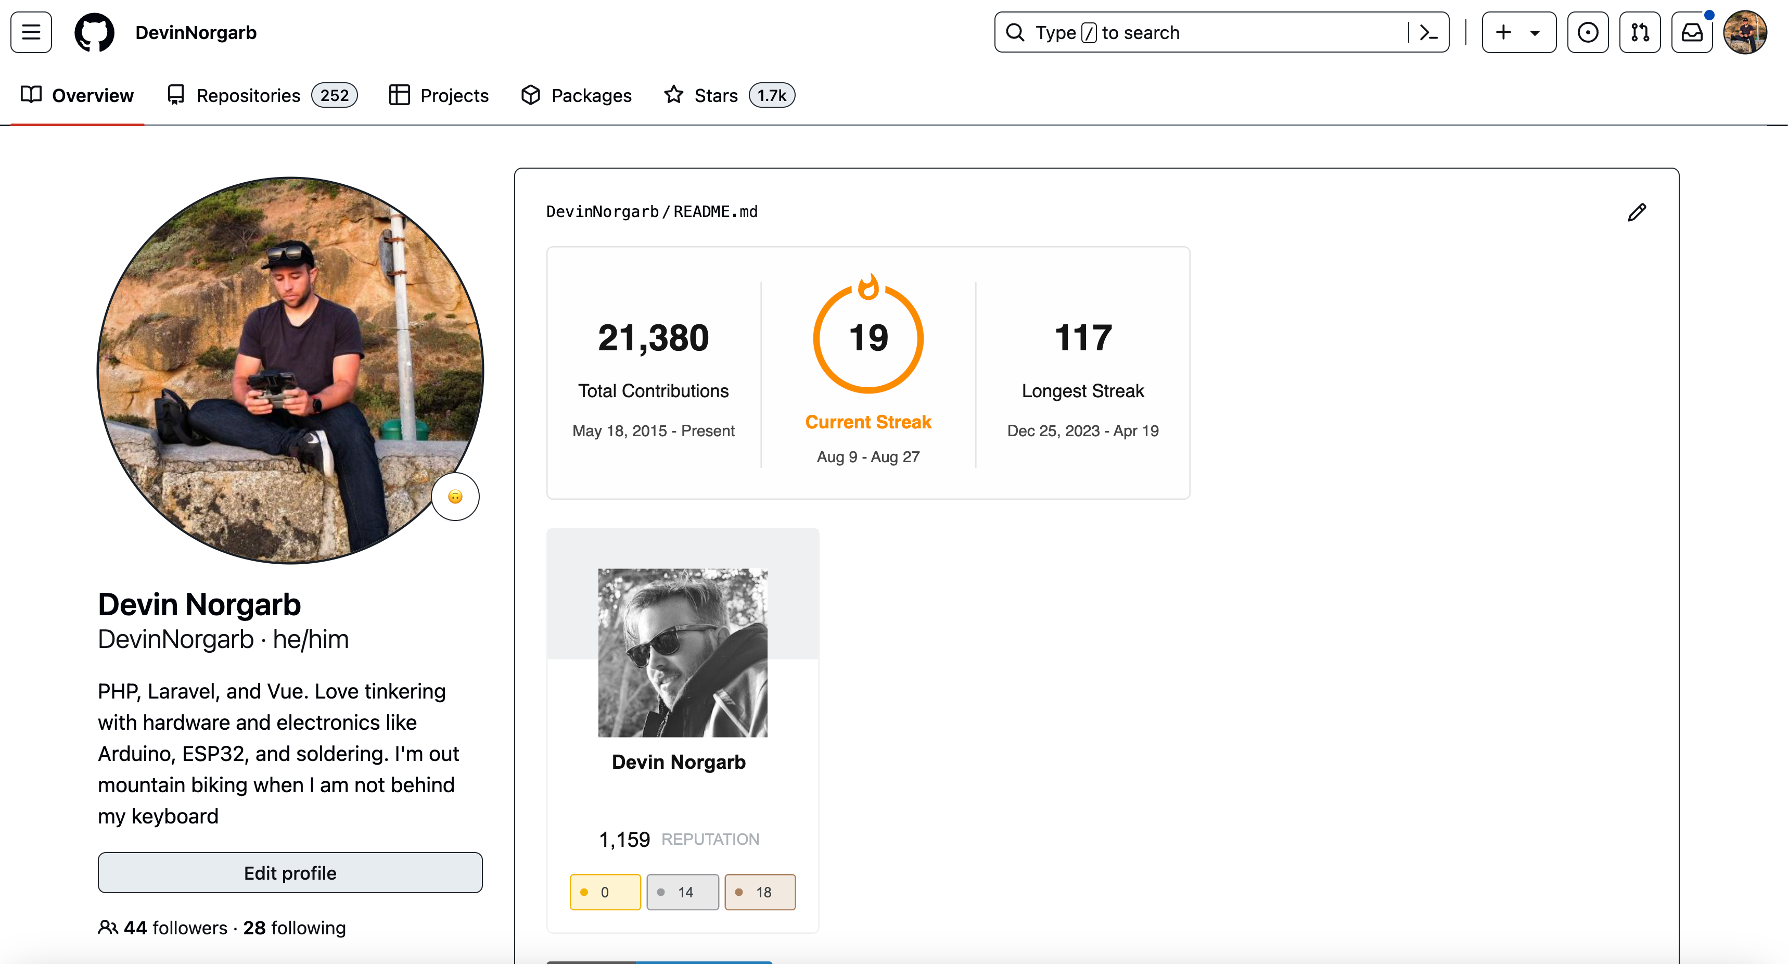Open the Packages tab
1788x964 pixels.
pyautogui.click(x=576, y=95)
